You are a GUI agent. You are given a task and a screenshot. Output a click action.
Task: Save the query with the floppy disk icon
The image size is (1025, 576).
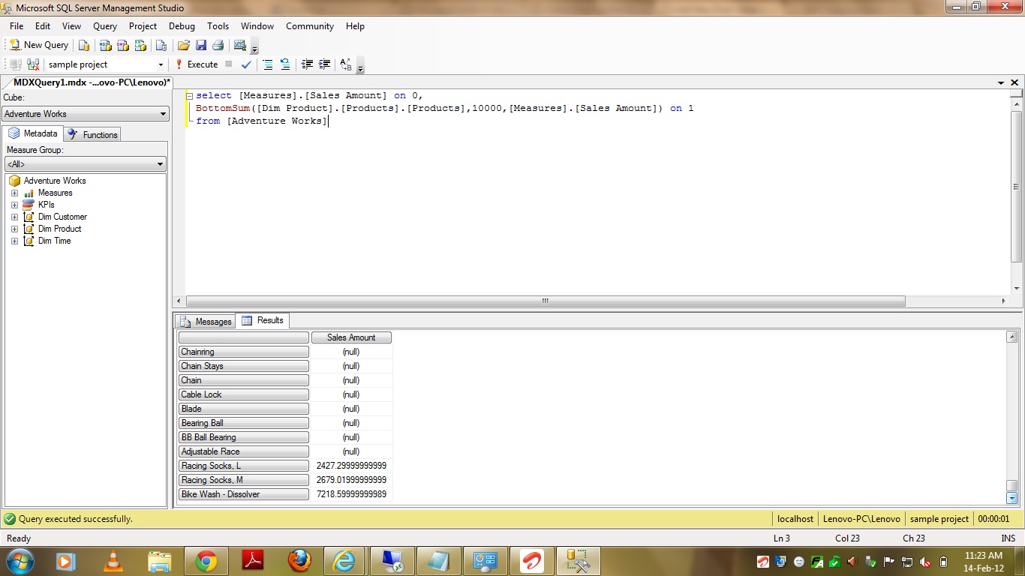[x=200, y=45]
